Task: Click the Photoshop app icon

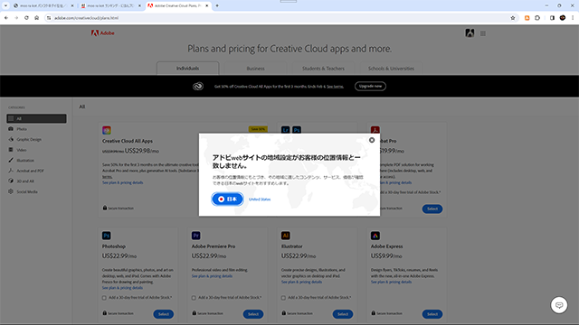Action: tap(107, 236)
